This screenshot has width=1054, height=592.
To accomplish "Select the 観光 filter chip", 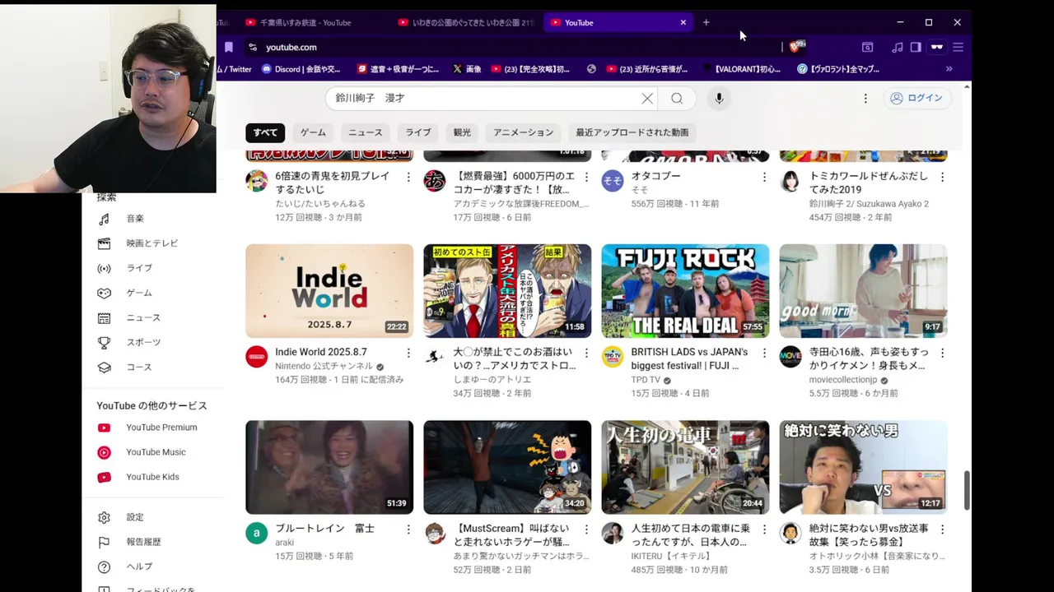I will pyautogui.click(x=462, y=132).
